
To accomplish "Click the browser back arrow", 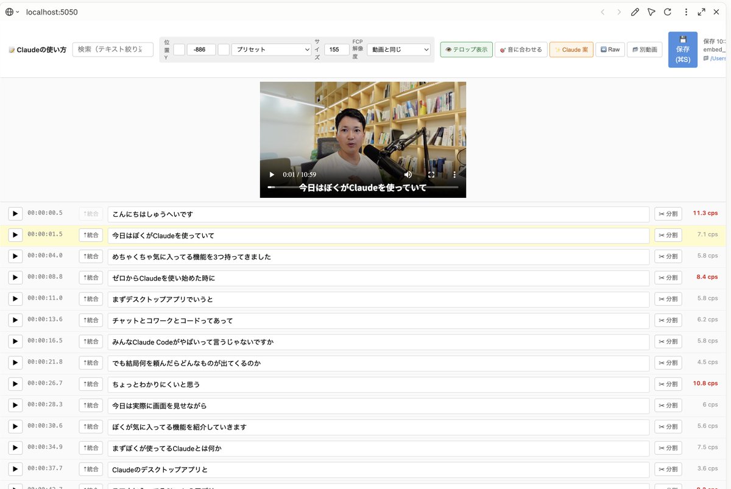I will (x=602, y=12).
